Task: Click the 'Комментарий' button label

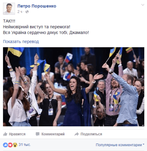Action: click(53, 134)
